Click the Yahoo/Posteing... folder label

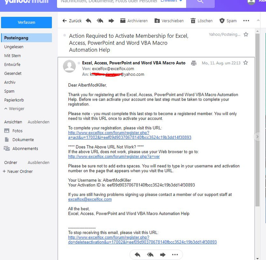click(225, 34)
